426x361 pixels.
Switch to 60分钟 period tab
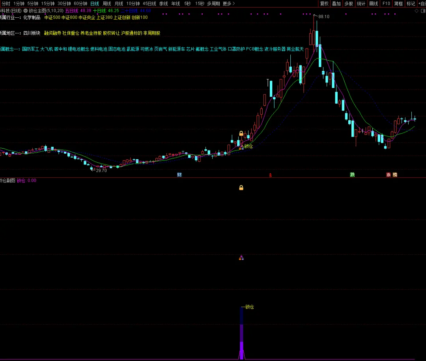coord(80,4)
